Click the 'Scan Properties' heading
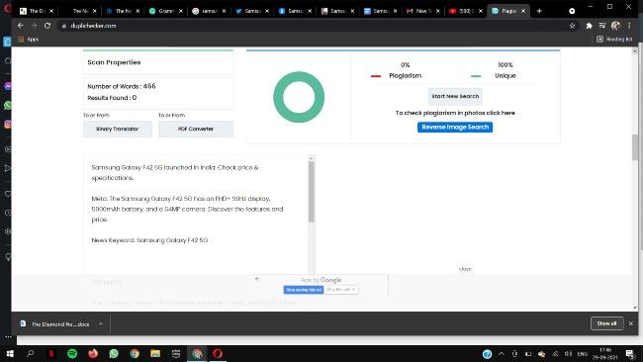The height and width of the screenshot is (362, 643). click(x=114, y=62)
